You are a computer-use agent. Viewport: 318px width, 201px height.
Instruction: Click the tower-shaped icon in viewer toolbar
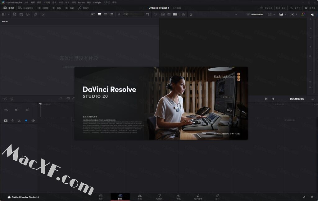pyautogui.click(x=191, y=14)
